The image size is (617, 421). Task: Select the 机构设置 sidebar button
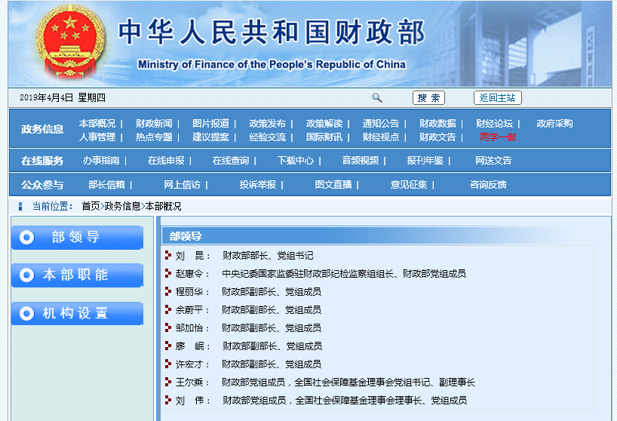click(77, 313)
